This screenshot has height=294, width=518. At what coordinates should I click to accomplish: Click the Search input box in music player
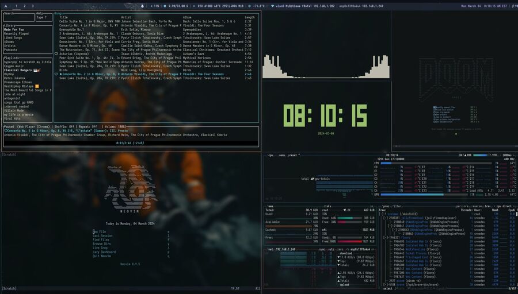pyautogui.click(x=19, y=17)
